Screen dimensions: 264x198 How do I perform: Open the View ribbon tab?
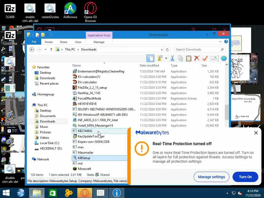78,42
